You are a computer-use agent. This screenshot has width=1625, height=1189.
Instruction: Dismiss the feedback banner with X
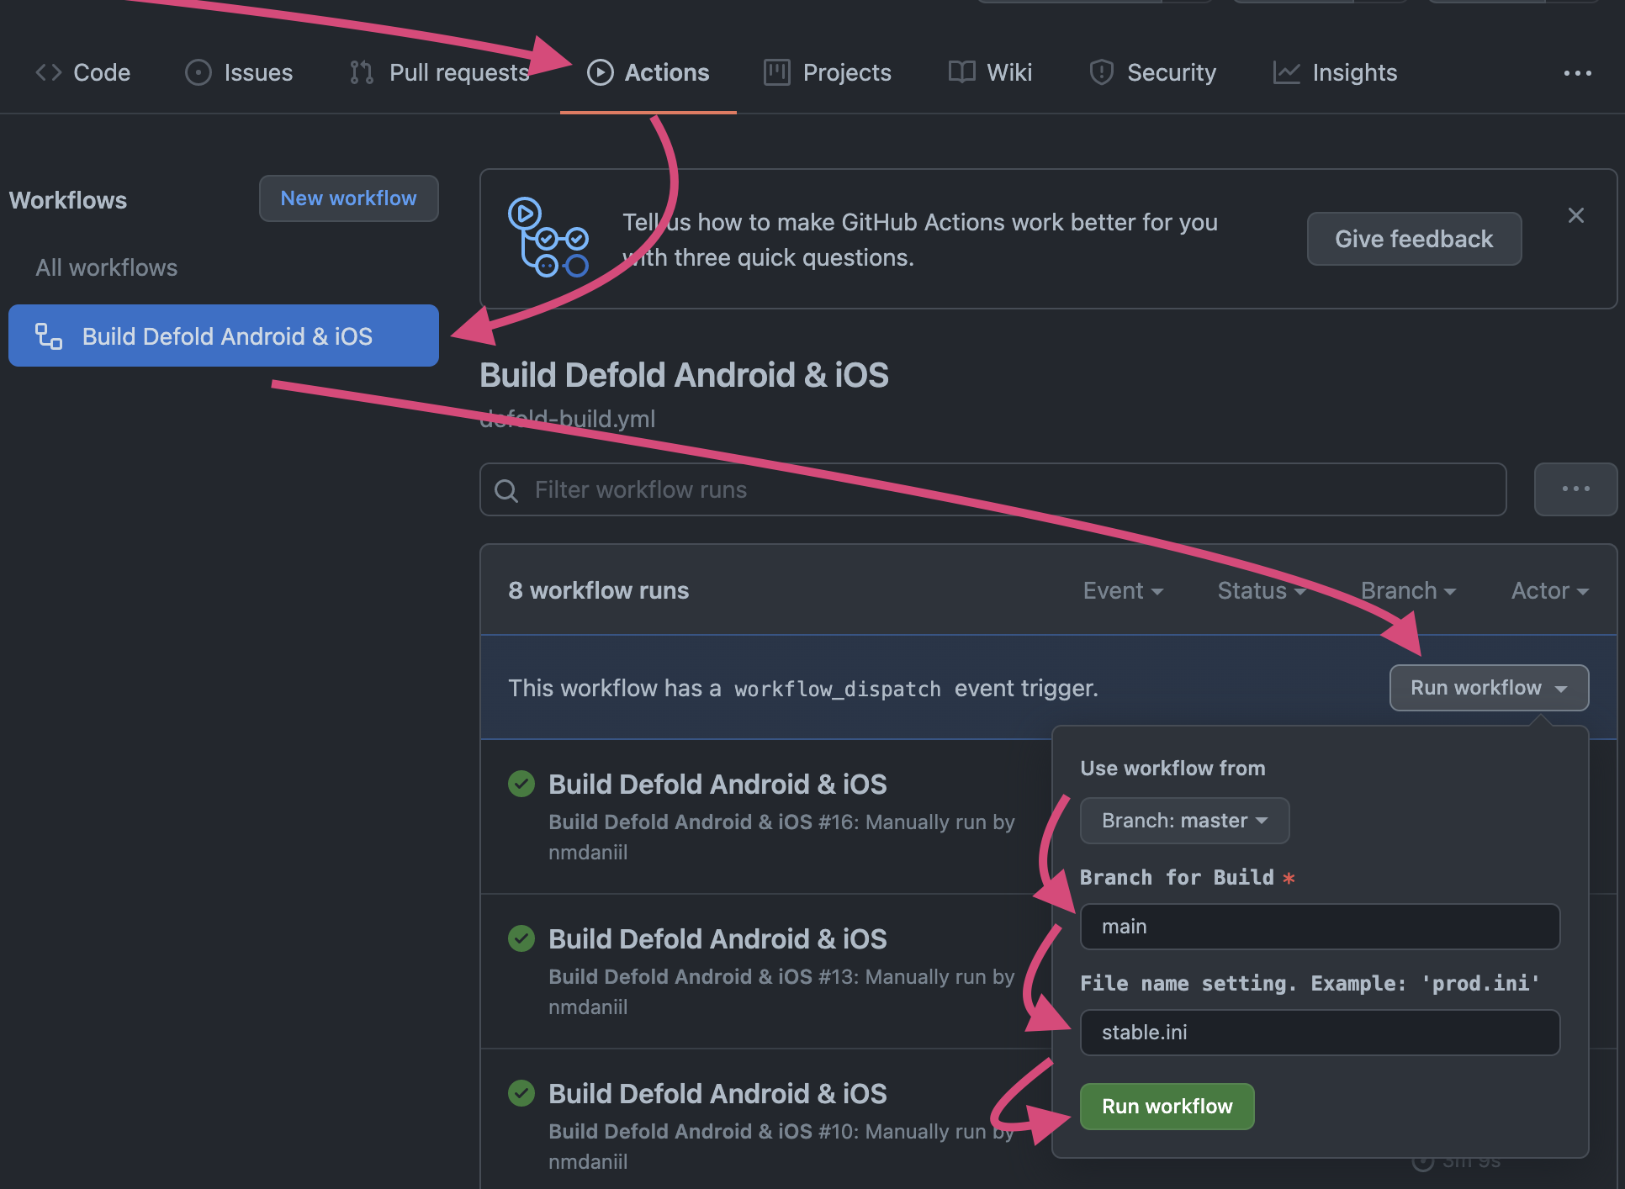[1576, 215]
